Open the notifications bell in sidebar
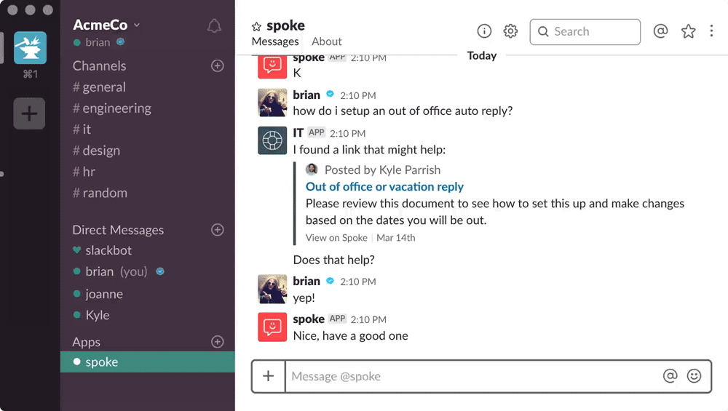The height and width of the screenshot is (411, 728). (x=214, y=26)
